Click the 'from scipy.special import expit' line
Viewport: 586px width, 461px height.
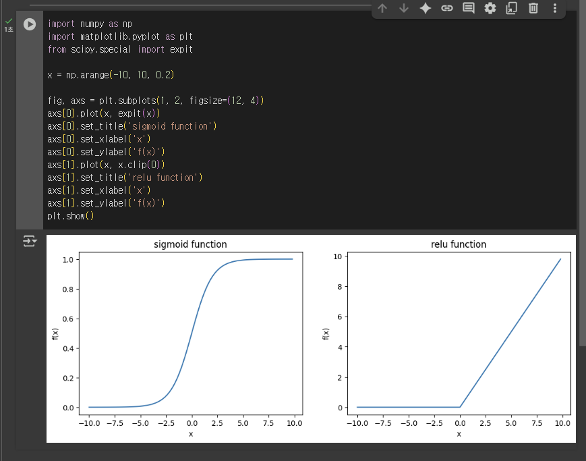pos(120,49)
